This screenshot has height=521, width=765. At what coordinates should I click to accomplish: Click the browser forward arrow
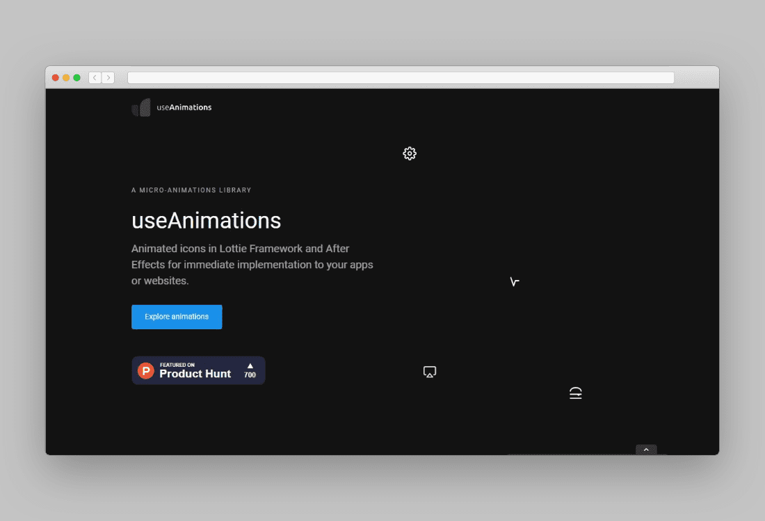click(x=108, y=77)
